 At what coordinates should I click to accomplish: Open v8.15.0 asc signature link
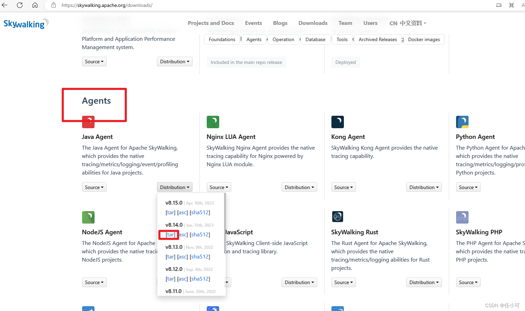pos(183,213)
